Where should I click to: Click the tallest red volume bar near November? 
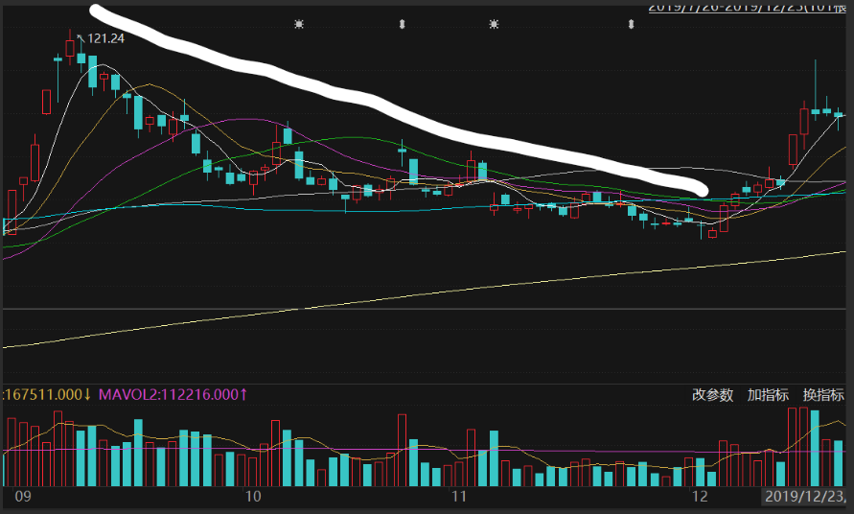click(402, 450)
